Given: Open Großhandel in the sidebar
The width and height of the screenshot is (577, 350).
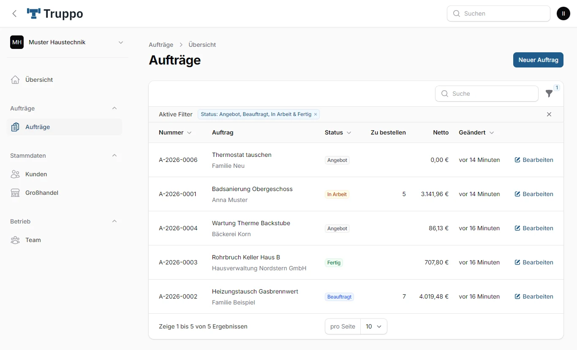Looking at the screenshot, I should tap(65, 193).
